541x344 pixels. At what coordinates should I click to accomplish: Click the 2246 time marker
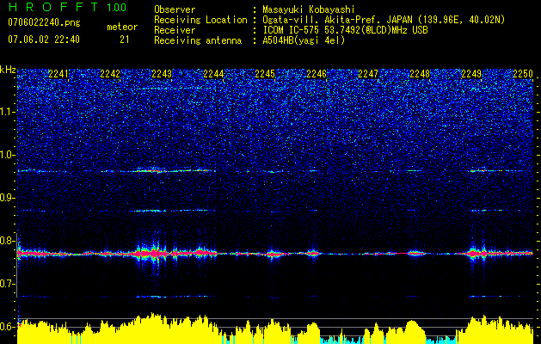(317, 74)
